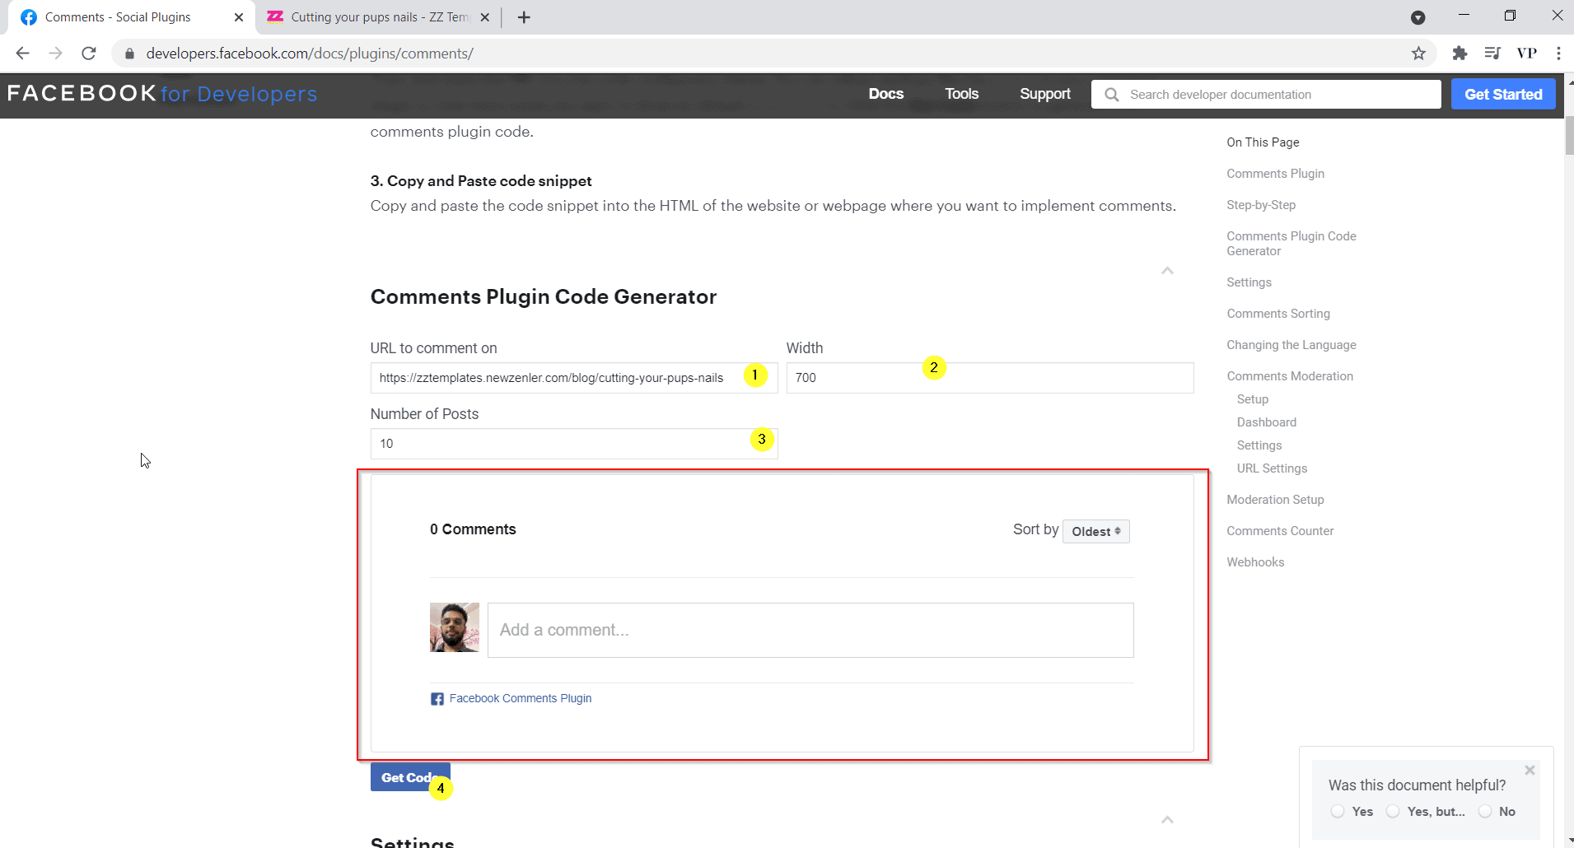Open the Docs menu

(x=886, y=93)
